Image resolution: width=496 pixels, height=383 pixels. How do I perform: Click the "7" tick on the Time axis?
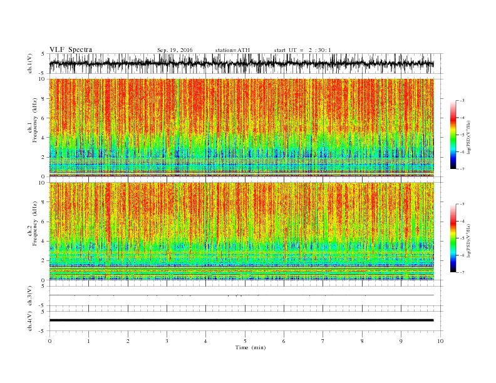(x=323, y=341)
